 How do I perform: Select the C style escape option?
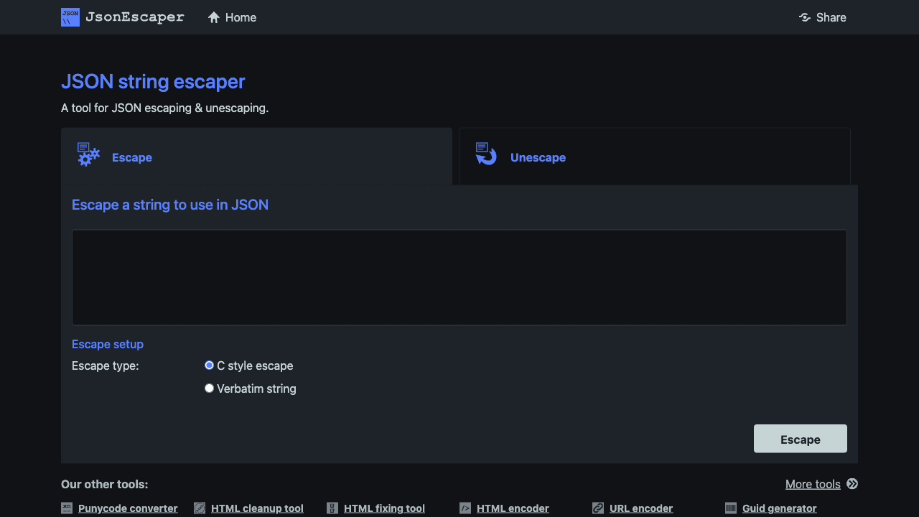click(x=209, y=365)
